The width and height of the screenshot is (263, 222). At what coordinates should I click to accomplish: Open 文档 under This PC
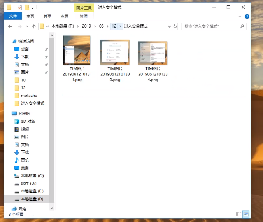click(25, 145)
